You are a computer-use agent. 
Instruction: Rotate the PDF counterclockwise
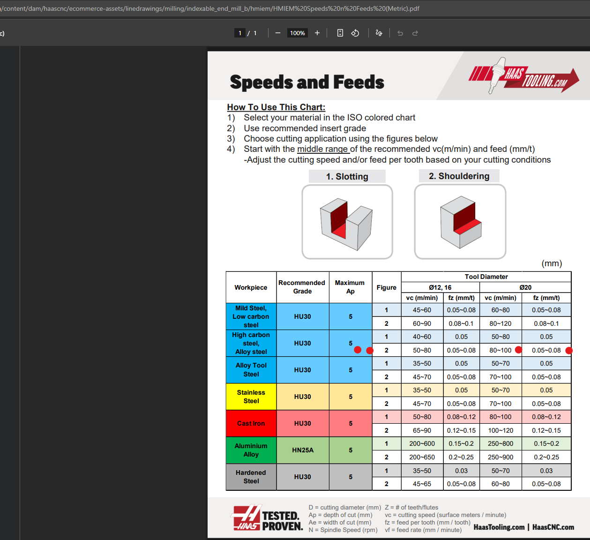click(355, 33)
